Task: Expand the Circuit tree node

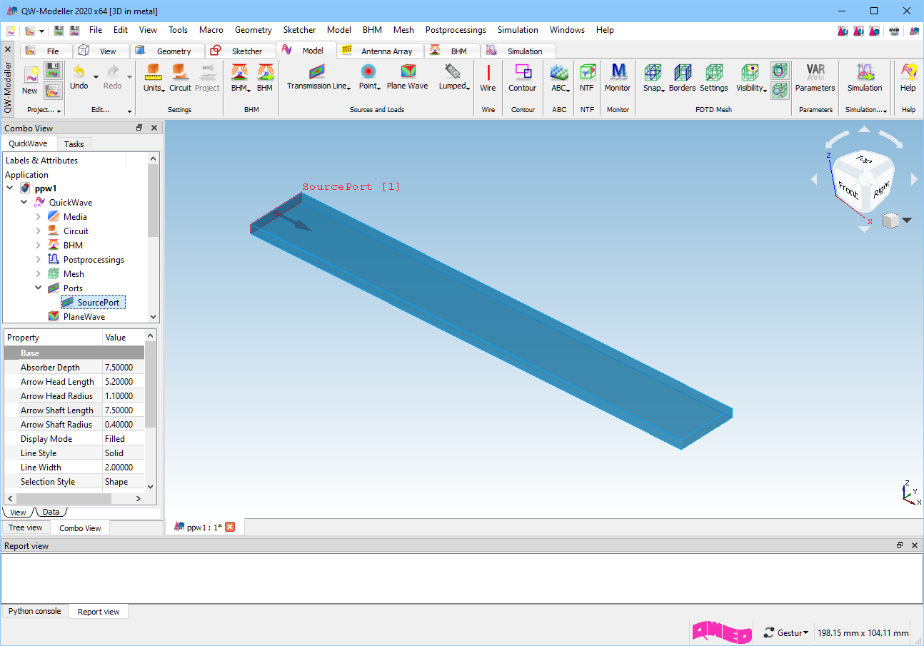Action: click(38, 231)
